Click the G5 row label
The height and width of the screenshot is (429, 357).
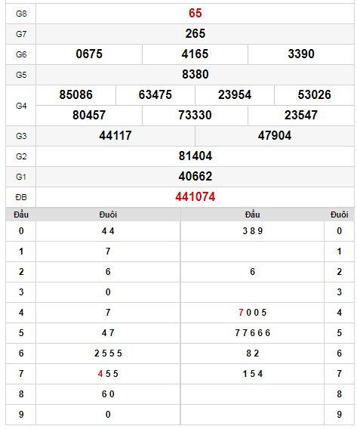click(21, 75)
